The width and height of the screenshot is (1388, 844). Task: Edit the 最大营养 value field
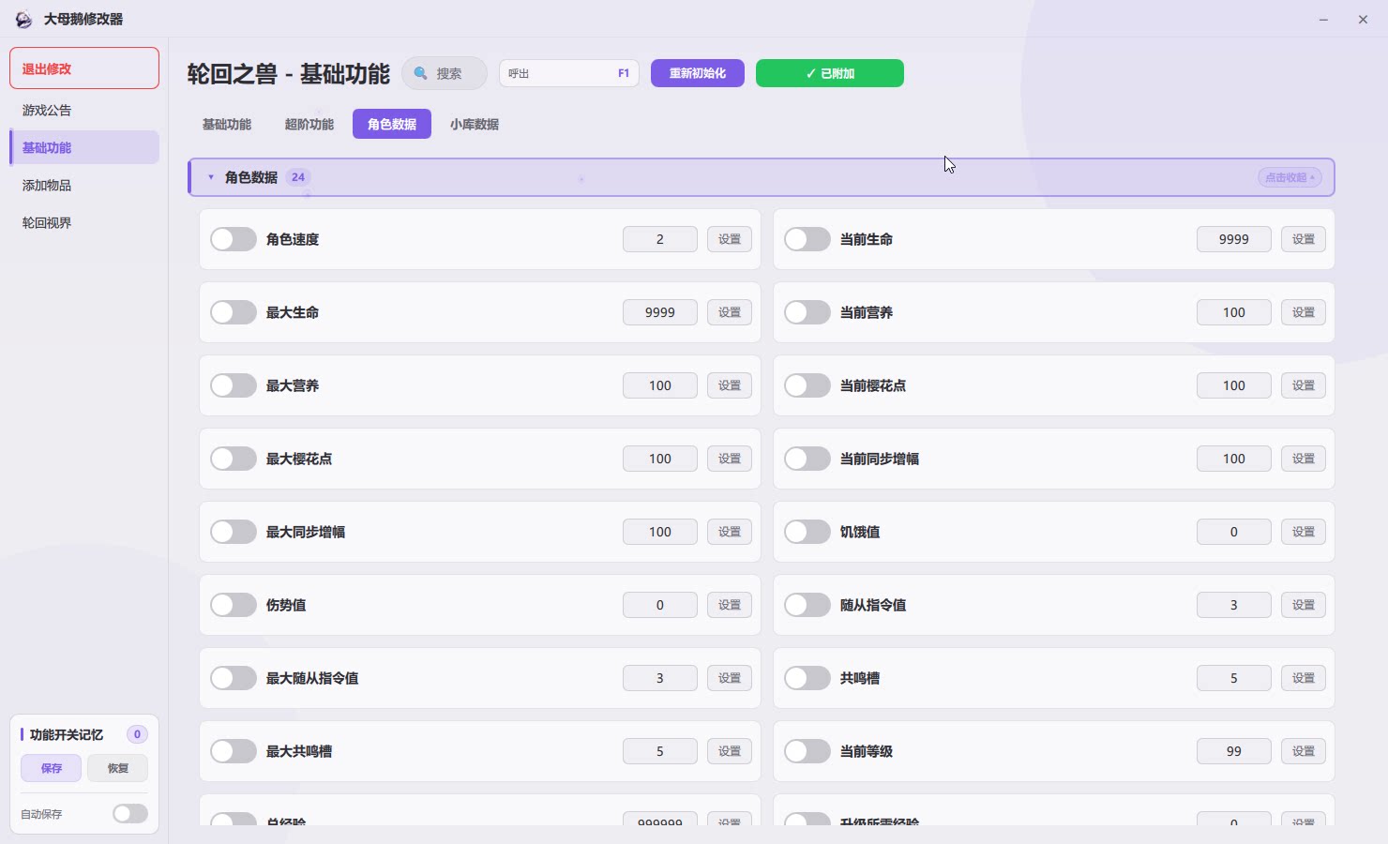coord(660,385)
